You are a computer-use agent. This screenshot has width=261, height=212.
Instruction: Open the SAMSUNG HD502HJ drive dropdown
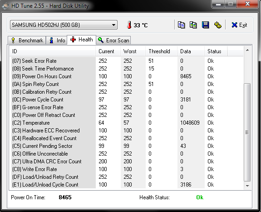[64, 25]
